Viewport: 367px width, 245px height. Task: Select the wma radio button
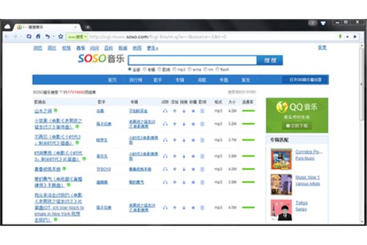coord(190,69)
